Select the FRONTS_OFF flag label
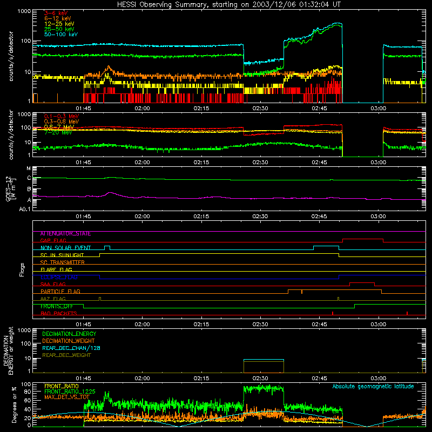The height and width of the screenshot is (432, 432). point(57,306)
